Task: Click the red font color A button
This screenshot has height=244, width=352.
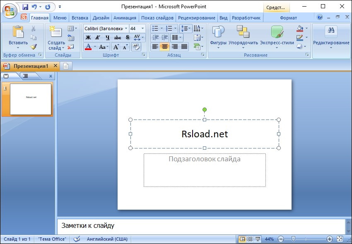Action: coord(89,47)
